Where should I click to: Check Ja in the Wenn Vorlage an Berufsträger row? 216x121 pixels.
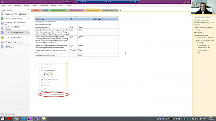tap(71, 37)
